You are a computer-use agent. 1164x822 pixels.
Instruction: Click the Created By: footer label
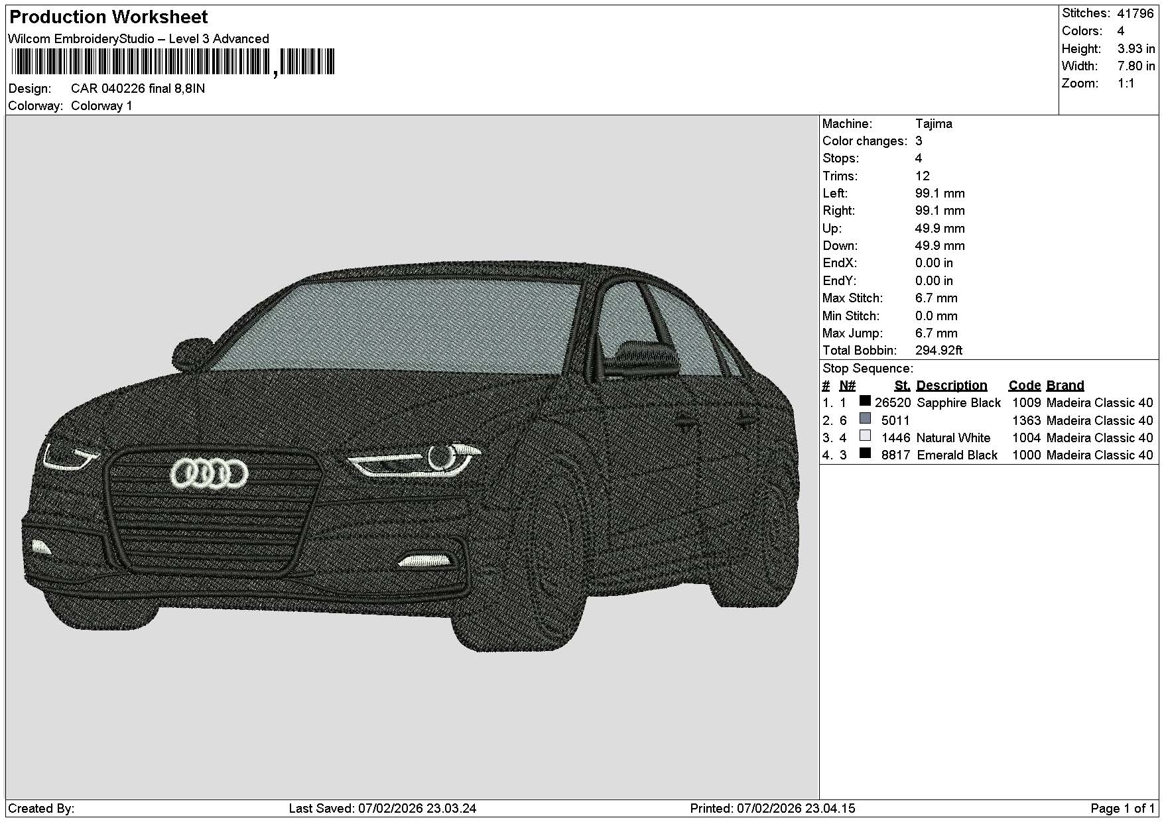(41, 809)
